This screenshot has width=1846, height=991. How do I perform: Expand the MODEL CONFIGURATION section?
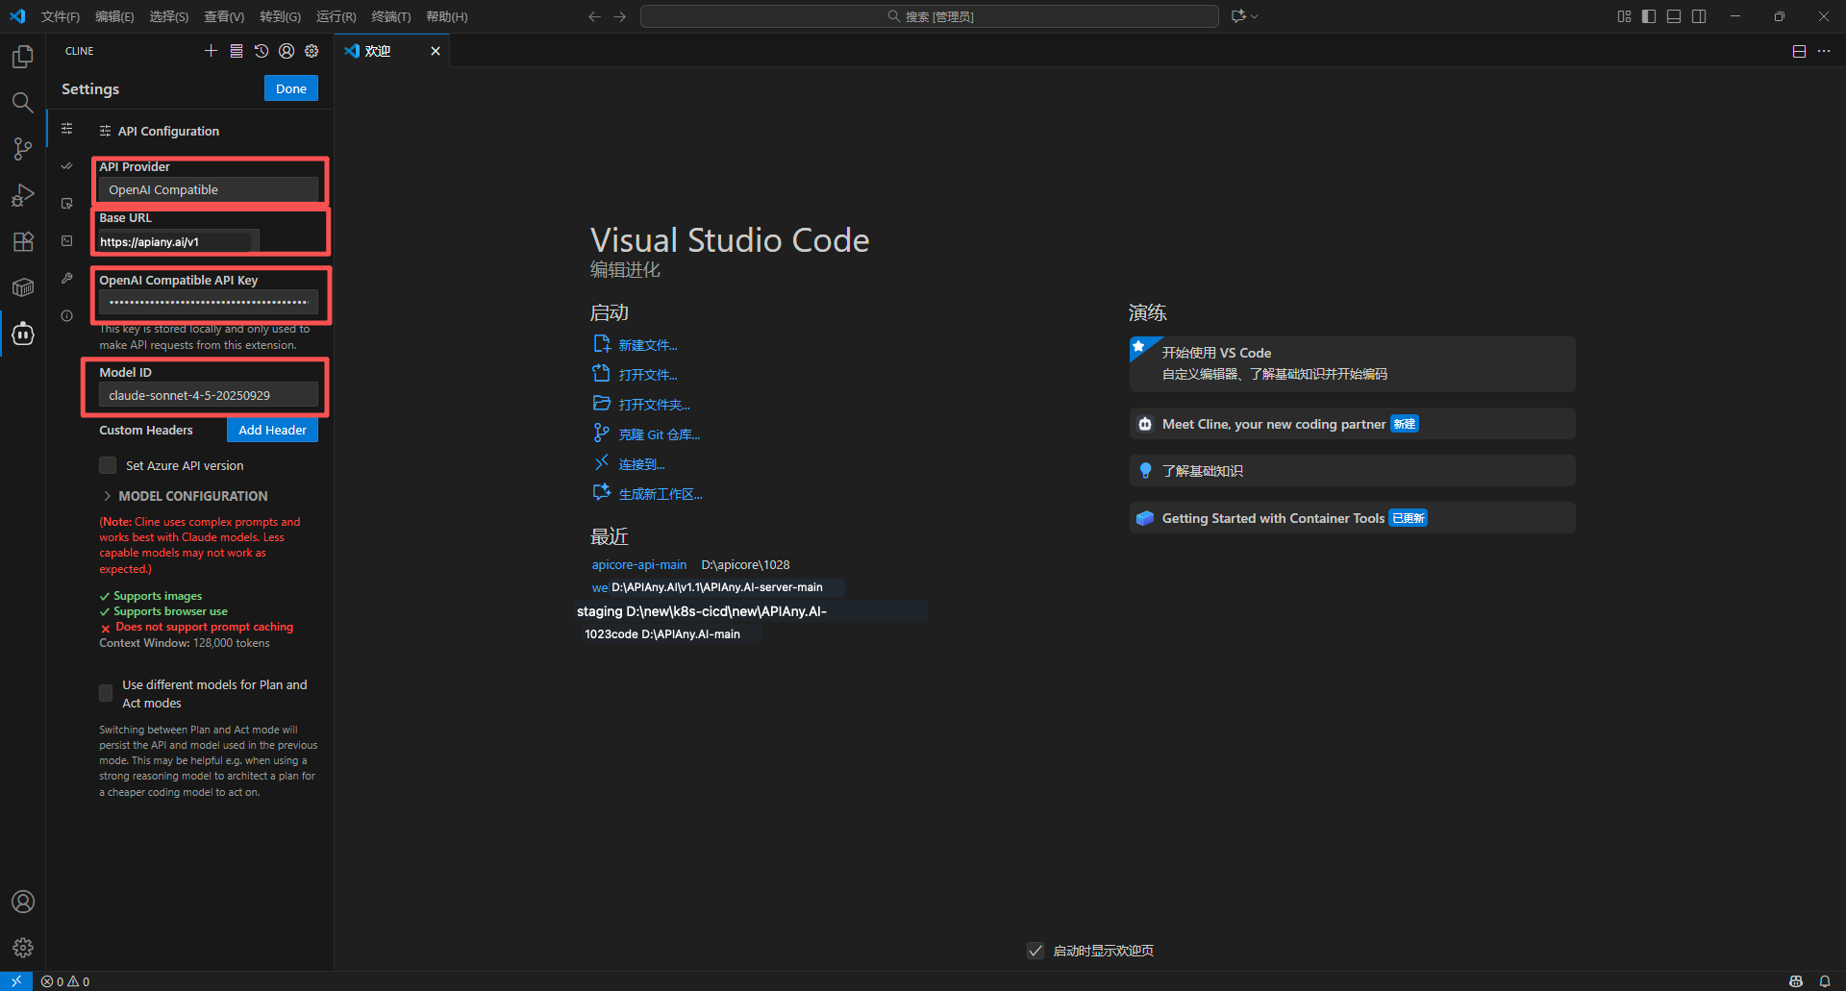(184, 496)
